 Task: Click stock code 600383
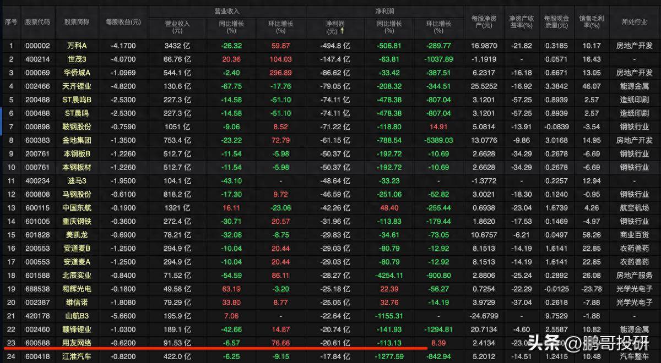[37, 140]
